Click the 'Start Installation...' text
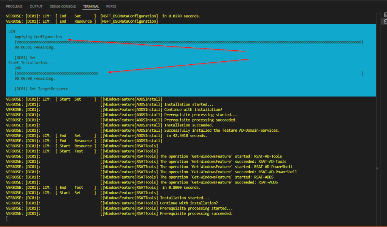The width and height of the screenshot is (387, 227). coord(31,63)
